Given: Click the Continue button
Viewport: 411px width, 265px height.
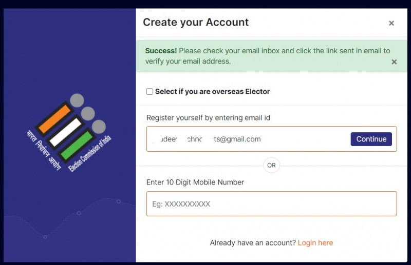Looking at the screenshot, I should coord(371,139).
